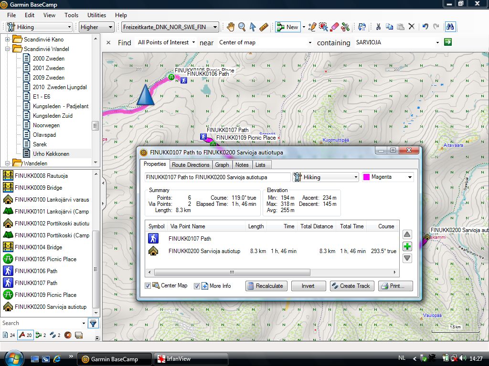Toggle the Center Map checkbox
This screenshot has width=489, height=366.
tap(148, 286)
